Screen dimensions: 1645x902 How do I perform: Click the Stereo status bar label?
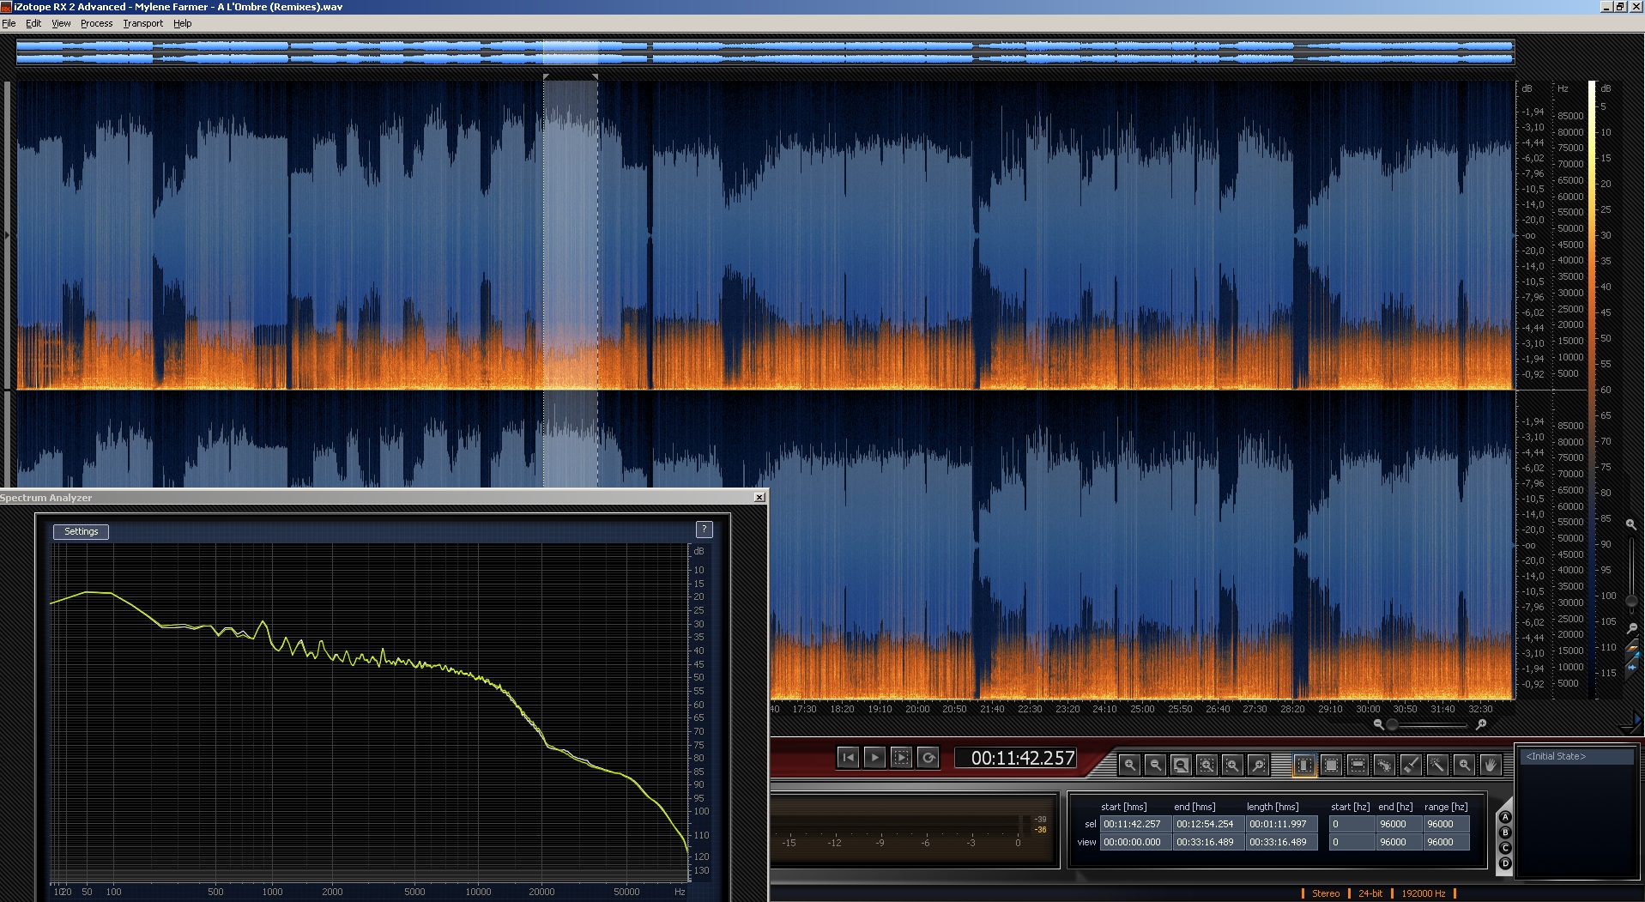tap(1325, 893)
